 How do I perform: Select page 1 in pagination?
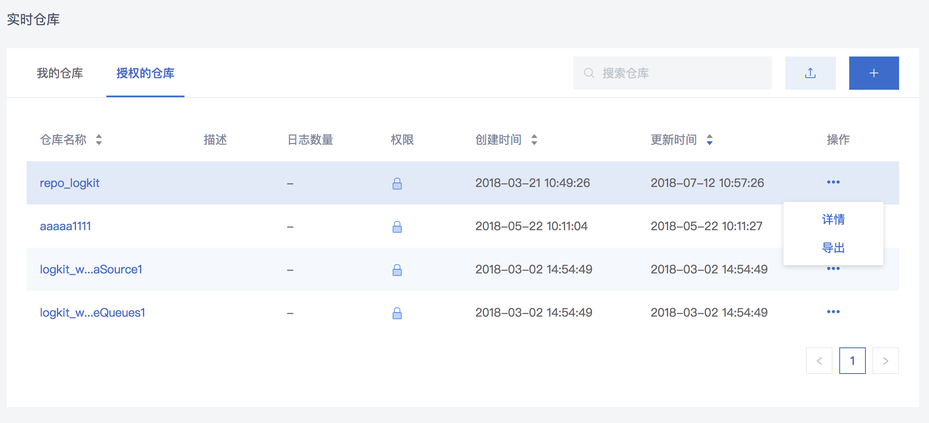tap(853, 361)
